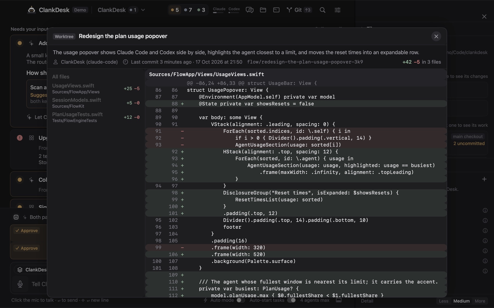Click added line '@State private var showsResets = false'

(x=296, y=104)
